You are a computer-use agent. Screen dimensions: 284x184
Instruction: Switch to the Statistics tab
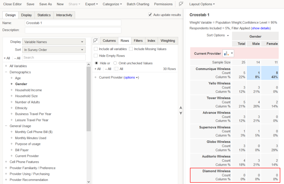44,15
